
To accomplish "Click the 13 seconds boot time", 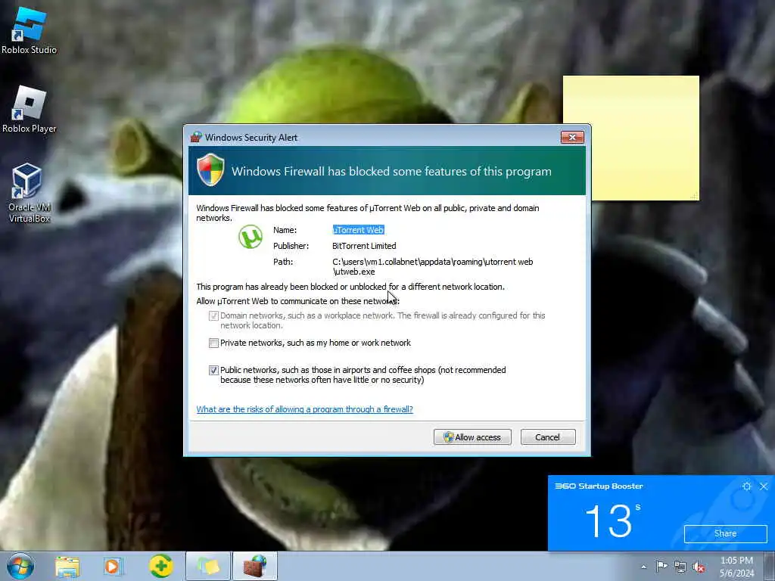I will pyautogui.click(x=613, y=520).
